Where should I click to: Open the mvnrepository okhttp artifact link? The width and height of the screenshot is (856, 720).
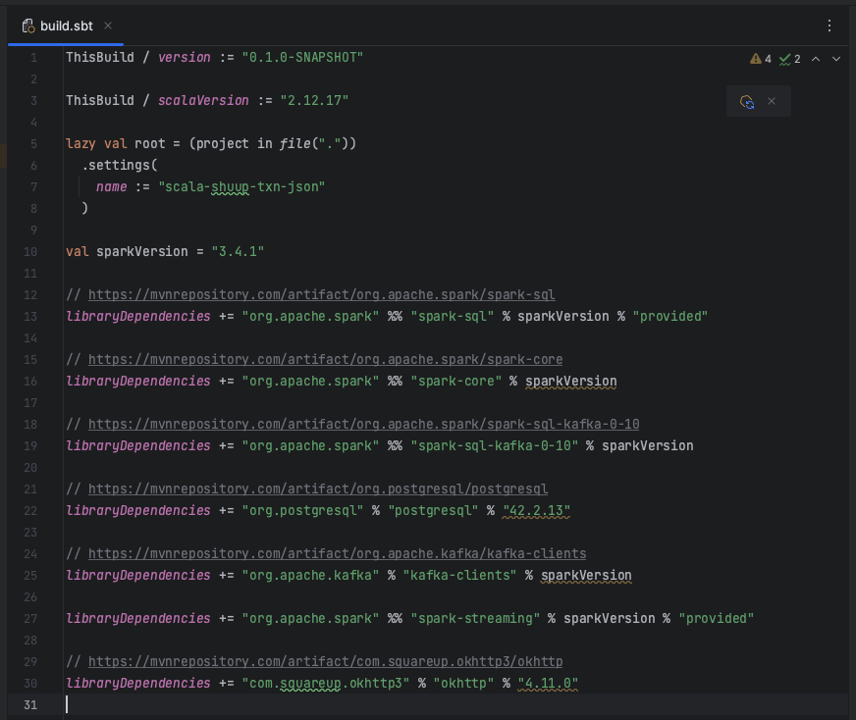(x=325, y=662)
